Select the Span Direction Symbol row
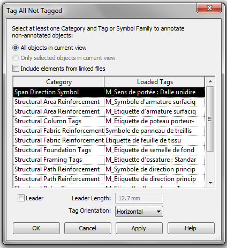This screenshot has width=227, height=248. tap(109, 92)
